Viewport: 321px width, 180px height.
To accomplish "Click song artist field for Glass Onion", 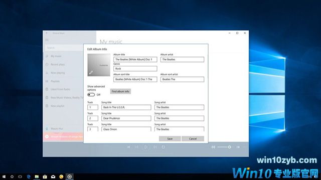I will pos(179,129).
